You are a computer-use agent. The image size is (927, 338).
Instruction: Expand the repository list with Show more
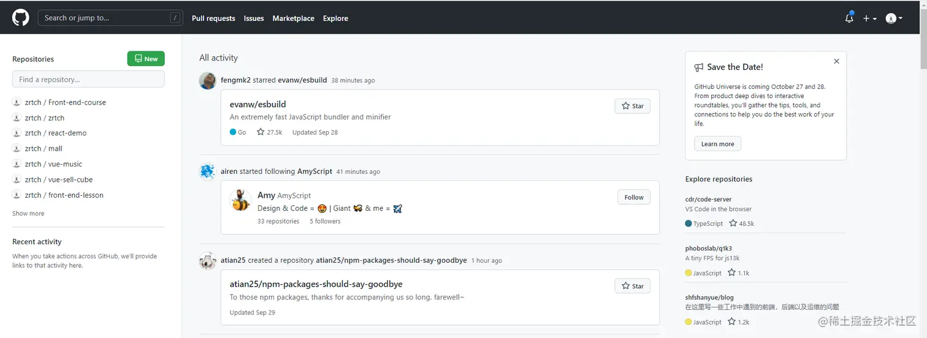coord(28,214)
